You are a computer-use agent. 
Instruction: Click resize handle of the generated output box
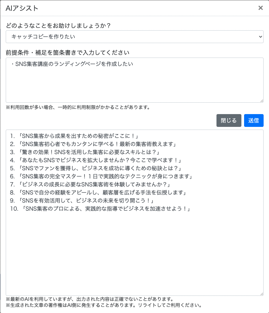point(262,294)
